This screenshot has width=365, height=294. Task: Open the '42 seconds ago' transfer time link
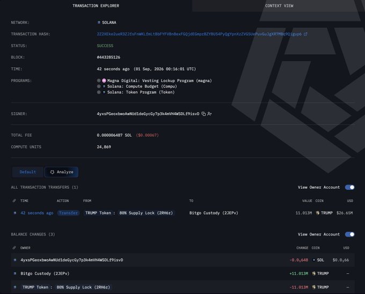37,213
